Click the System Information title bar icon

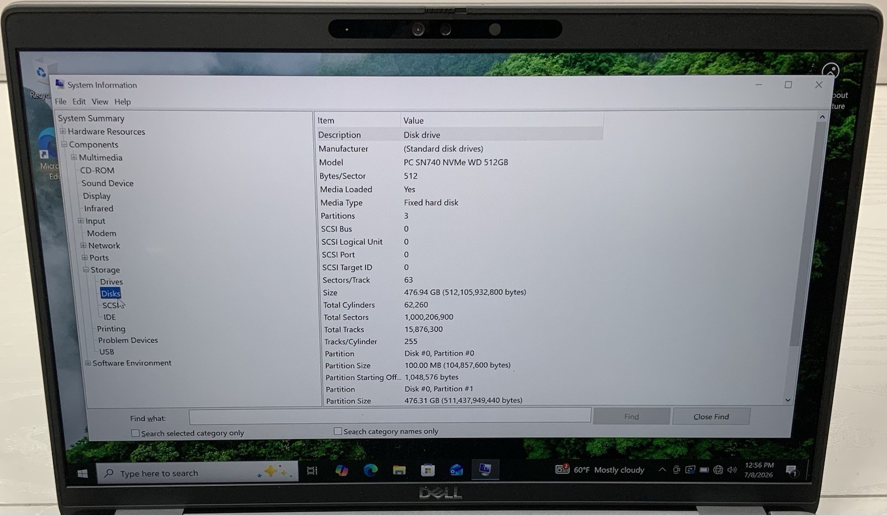click(x=60, y=84)
